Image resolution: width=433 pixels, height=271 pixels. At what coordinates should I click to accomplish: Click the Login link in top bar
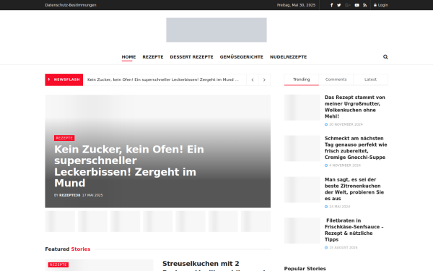[381, 5]
